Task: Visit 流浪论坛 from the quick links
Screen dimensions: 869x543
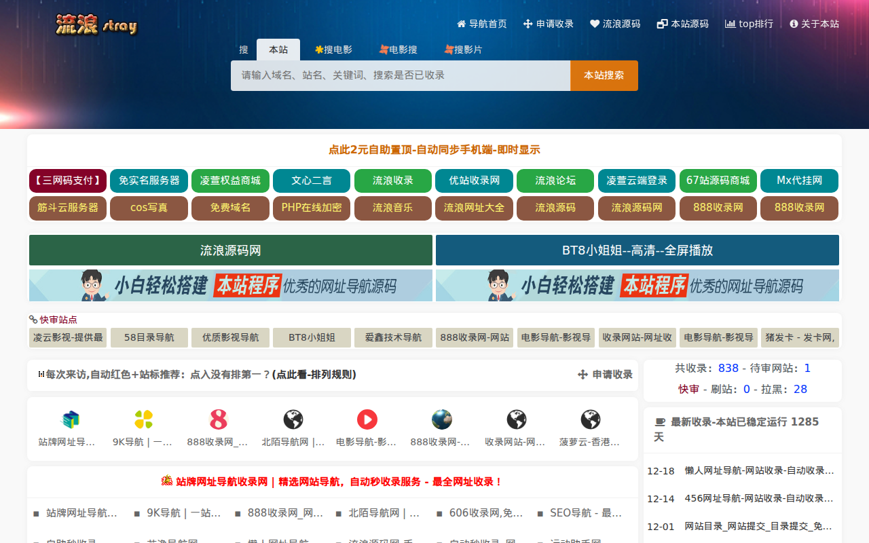Action: [555, 181]
